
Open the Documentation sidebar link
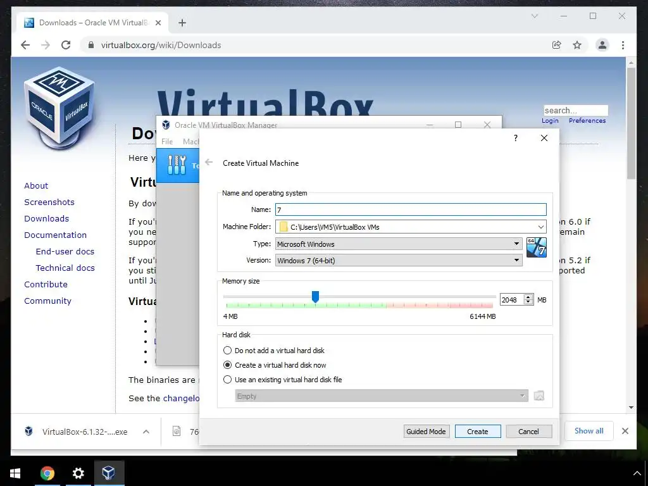click(x=56, y=235)
